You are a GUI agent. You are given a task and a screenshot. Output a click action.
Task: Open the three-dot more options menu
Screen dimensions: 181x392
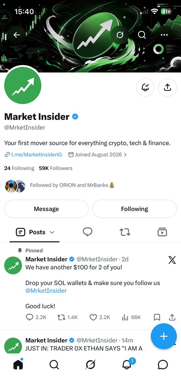tap(164, 35)
